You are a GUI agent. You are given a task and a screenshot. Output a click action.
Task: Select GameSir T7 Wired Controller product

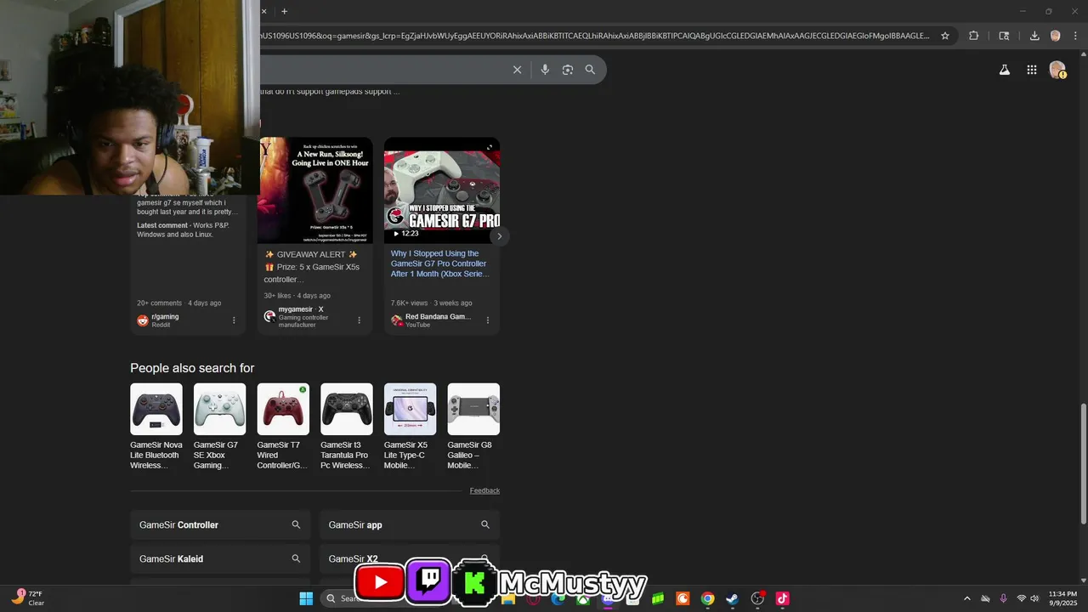[x=283, y=427]
